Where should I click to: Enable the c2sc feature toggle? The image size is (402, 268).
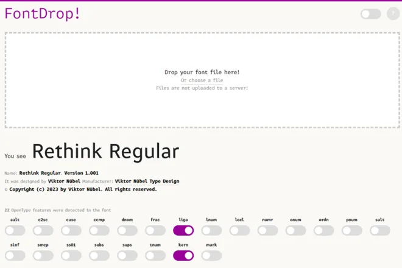(43, 230)
